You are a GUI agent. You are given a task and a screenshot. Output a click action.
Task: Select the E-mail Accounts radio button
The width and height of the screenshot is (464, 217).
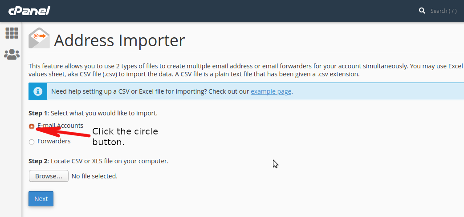point(31,126)
